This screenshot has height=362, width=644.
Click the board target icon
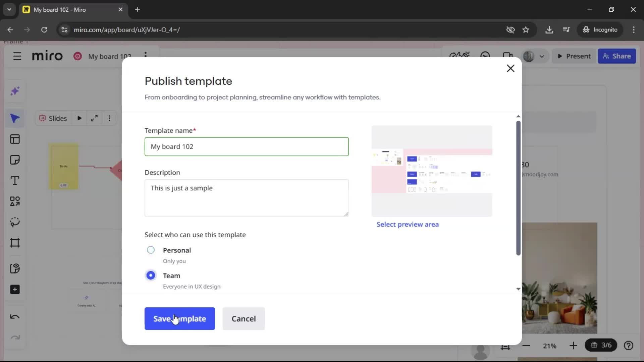pos(77,56)
